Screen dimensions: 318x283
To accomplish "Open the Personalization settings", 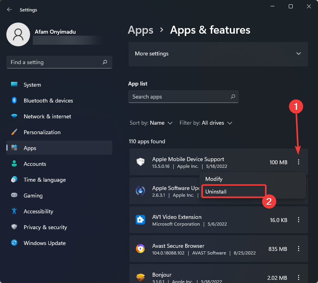I will click(x=59, y=132).
